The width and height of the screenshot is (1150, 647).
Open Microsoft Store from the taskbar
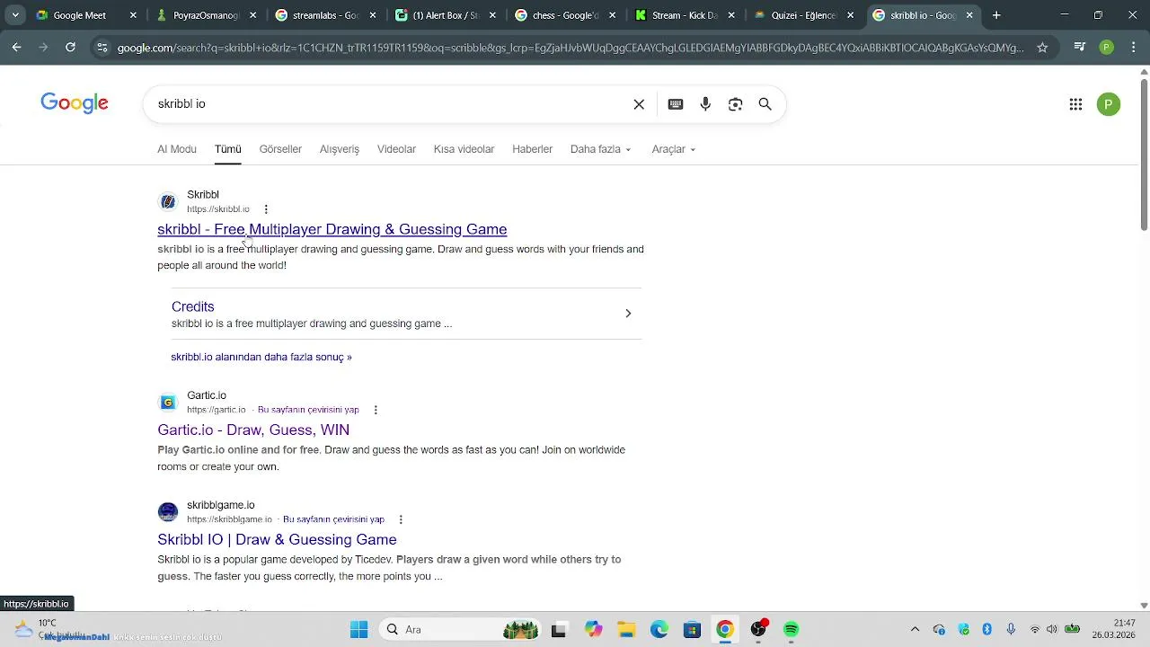pyautogui.click(x=692, y=629)
